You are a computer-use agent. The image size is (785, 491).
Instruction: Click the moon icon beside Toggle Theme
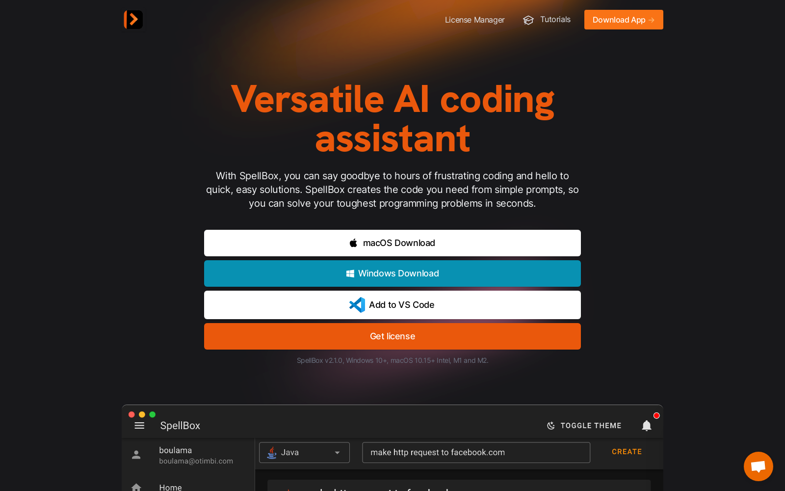551,426
